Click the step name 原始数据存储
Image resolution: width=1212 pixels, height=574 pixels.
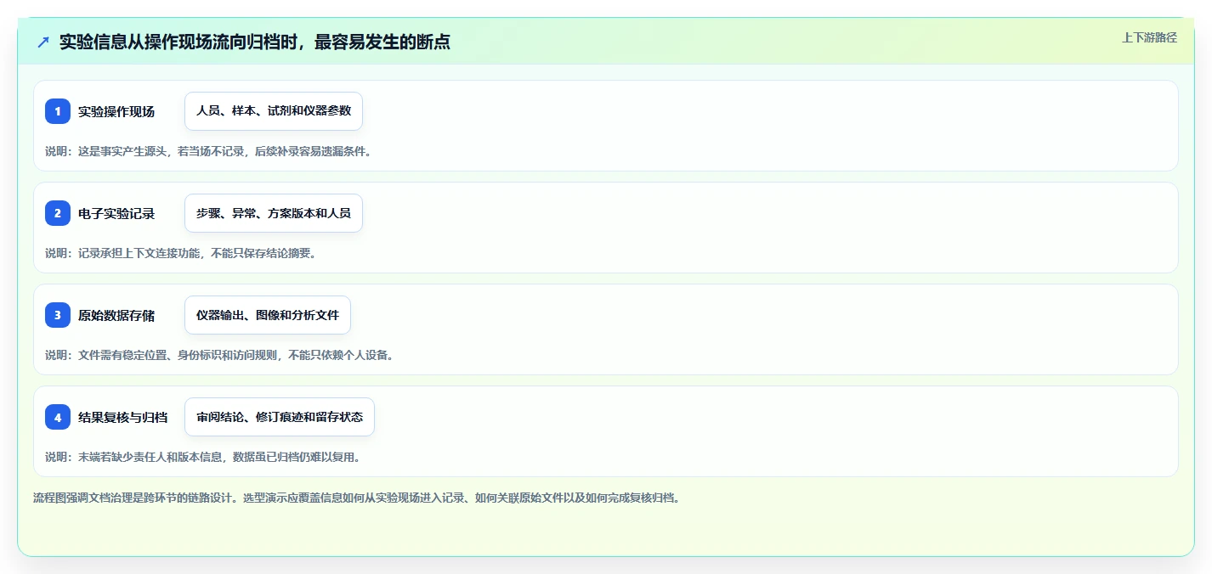click(x=116, y=315)
